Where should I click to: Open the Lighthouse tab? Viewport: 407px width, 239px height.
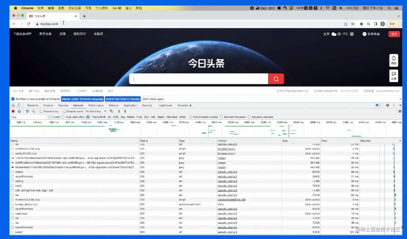pos(166,106)
